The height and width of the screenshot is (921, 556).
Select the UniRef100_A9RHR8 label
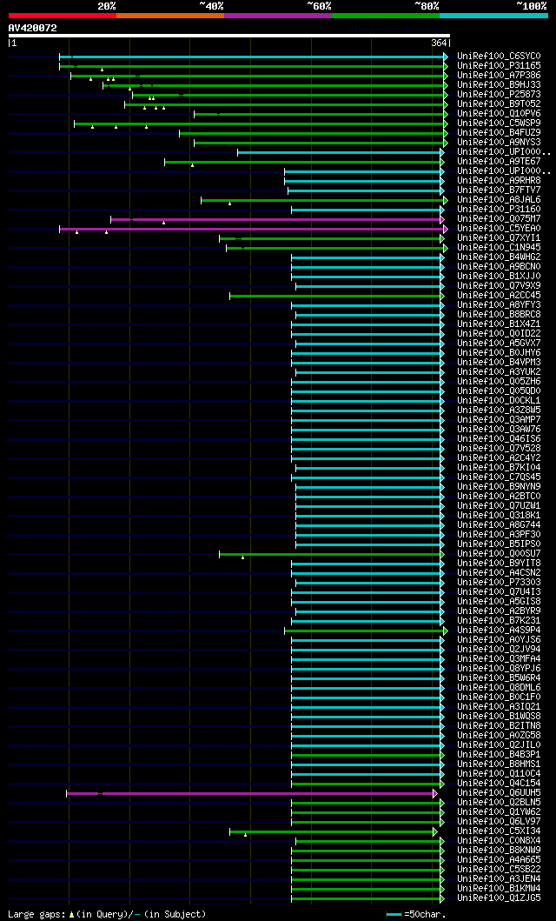[500, 181]
